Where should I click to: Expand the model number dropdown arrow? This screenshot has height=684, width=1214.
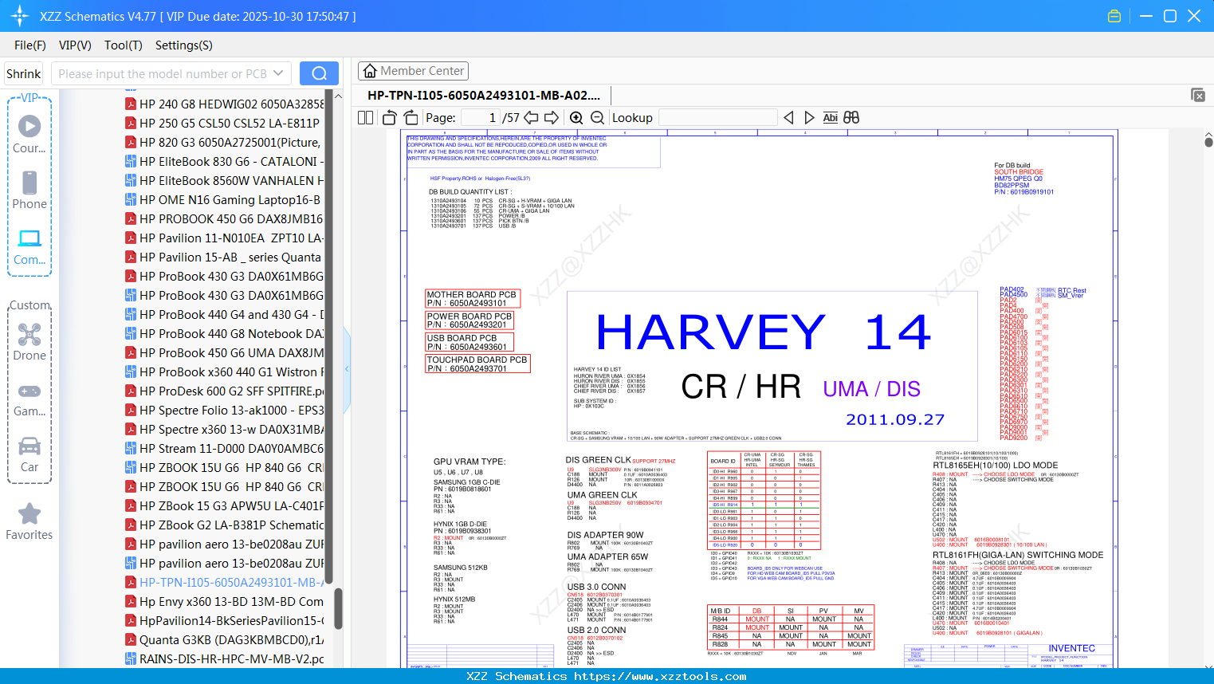click(x=278, y=73)
